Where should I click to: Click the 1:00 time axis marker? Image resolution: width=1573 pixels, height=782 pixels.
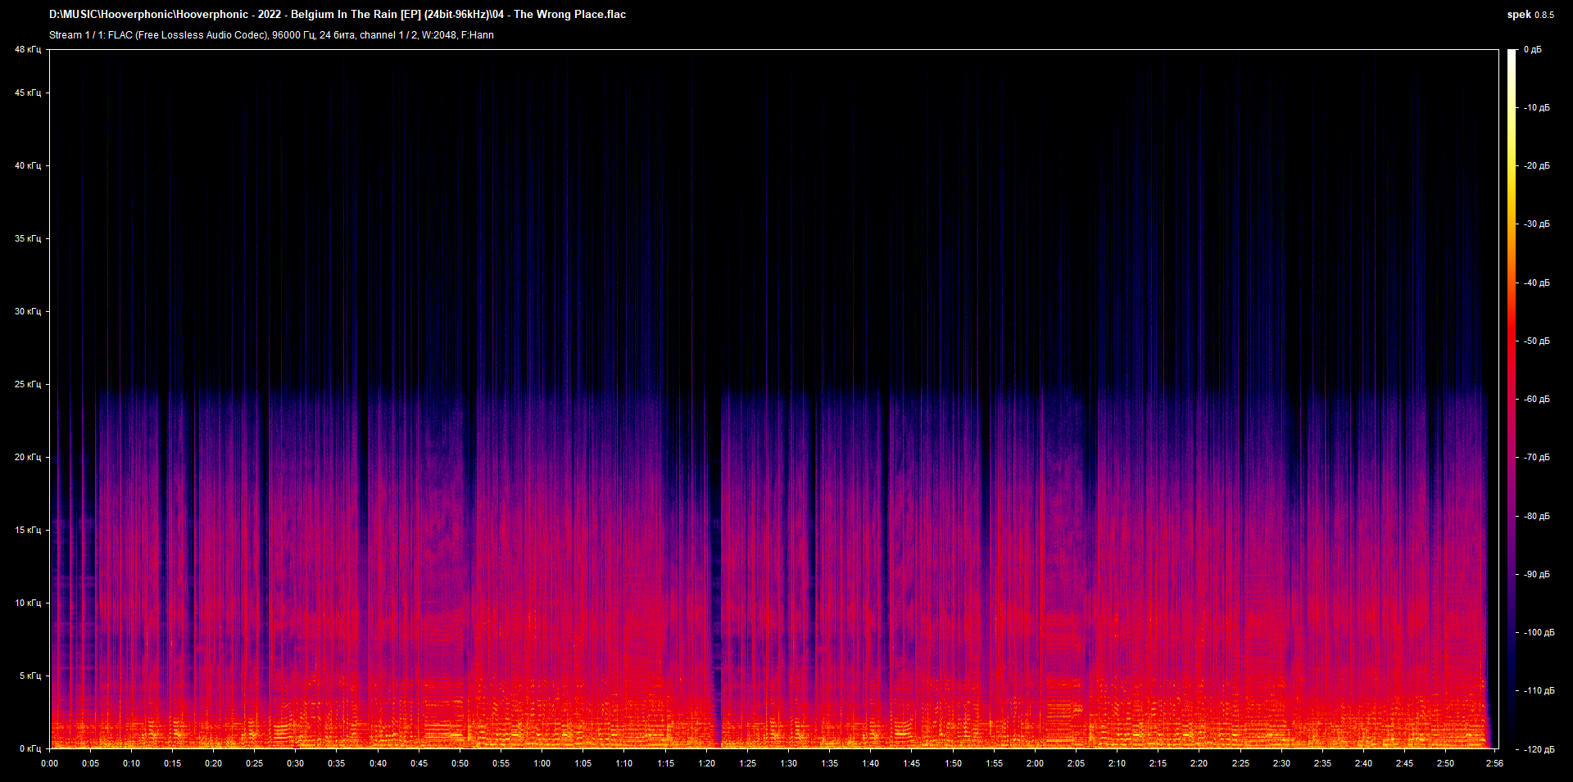point(542,763)
